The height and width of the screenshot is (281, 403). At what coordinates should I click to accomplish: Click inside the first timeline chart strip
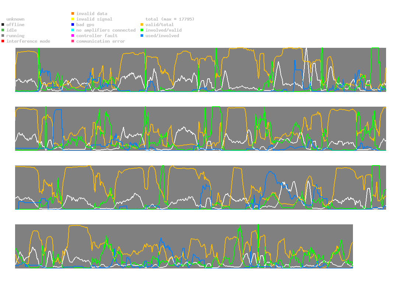point(201,70)
